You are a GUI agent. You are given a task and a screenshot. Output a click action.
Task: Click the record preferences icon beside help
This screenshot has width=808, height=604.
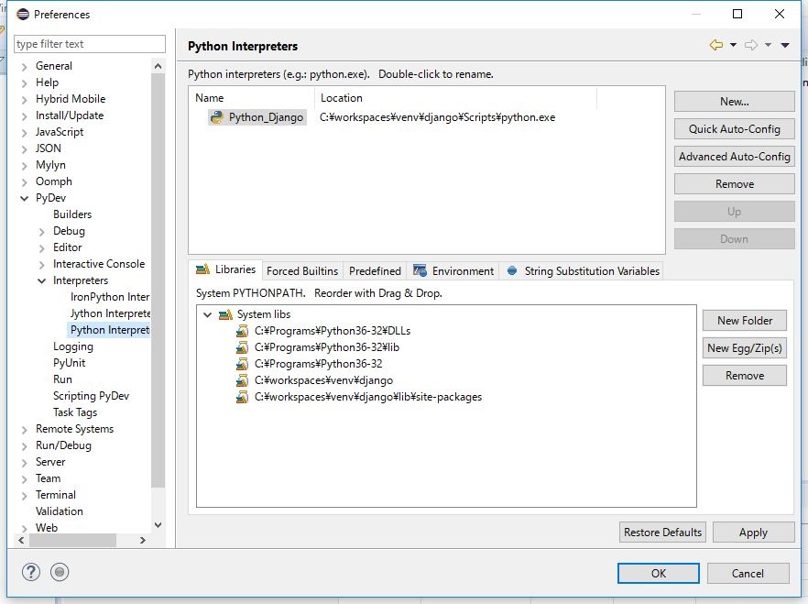click(x=60, y=573)
